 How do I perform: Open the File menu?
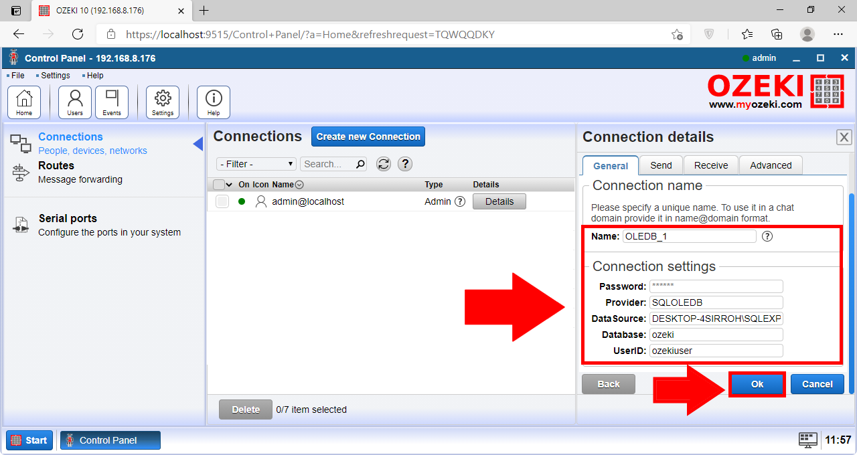[x=17, y=76]
